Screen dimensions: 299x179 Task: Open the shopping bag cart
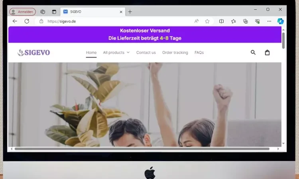click(267, 53)
